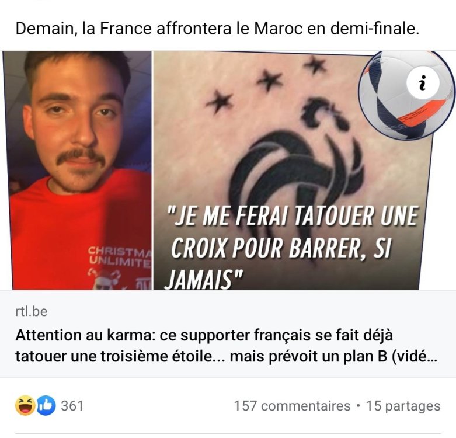Open the link info 'i' icon

(x=423, y=83)
